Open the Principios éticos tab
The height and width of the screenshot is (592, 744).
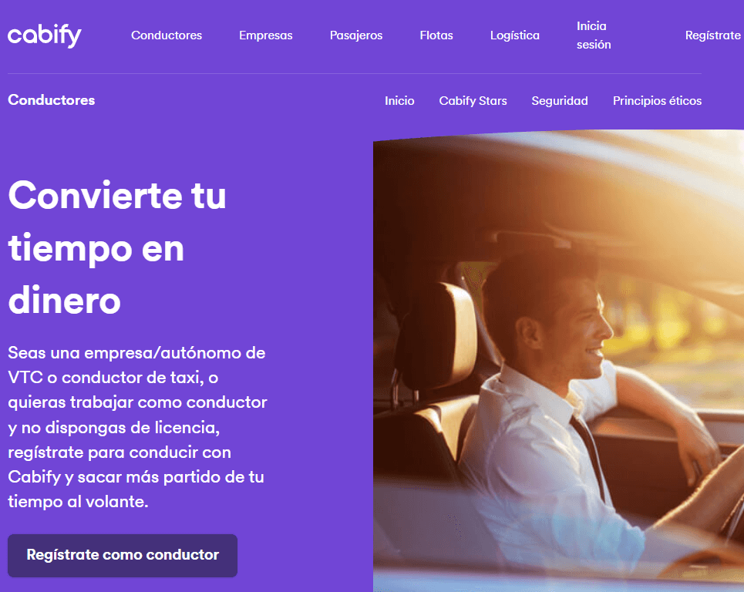click(x=657, y=100)
